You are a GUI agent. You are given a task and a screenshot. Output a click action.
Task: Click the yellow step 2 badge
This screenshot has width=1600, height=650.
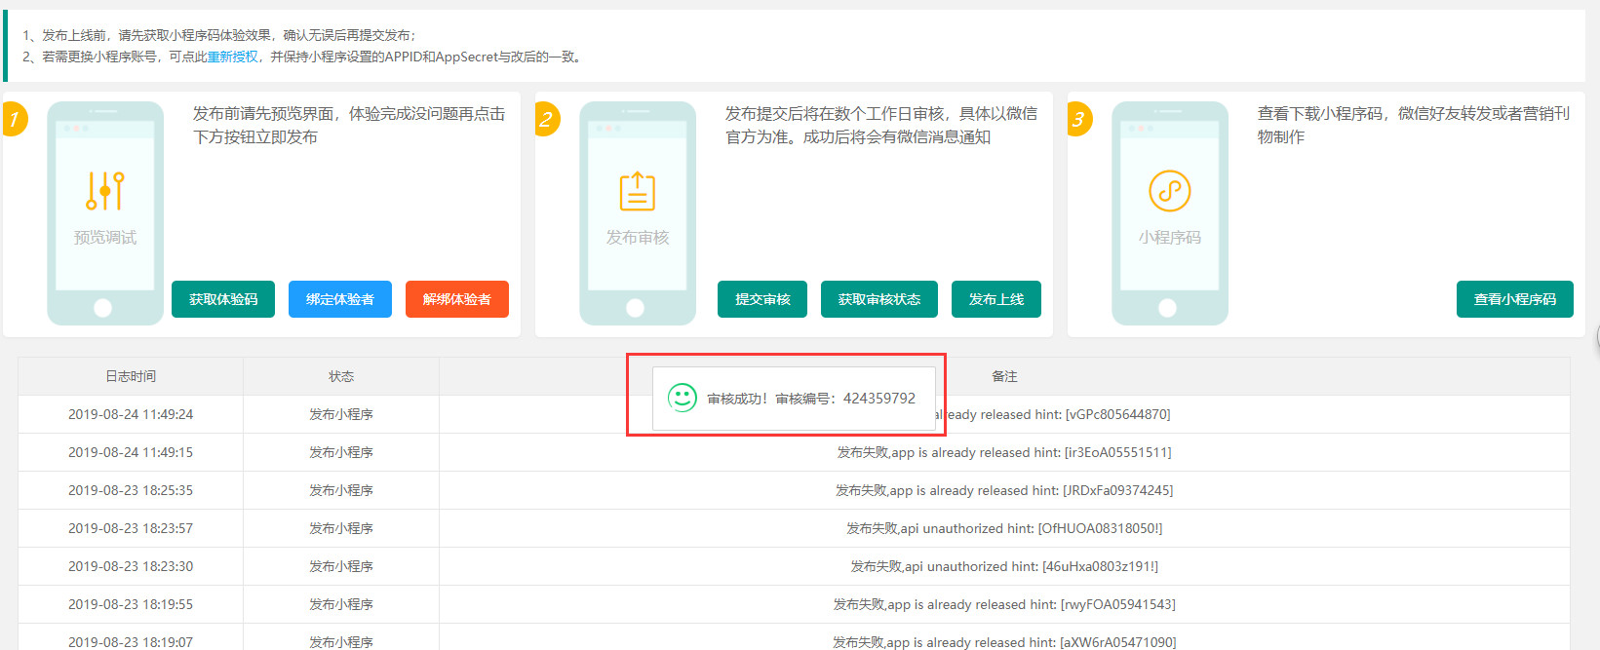pos(546,120)
